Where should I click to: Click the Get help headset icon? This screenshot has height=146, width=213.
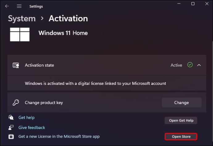(11, 117)
